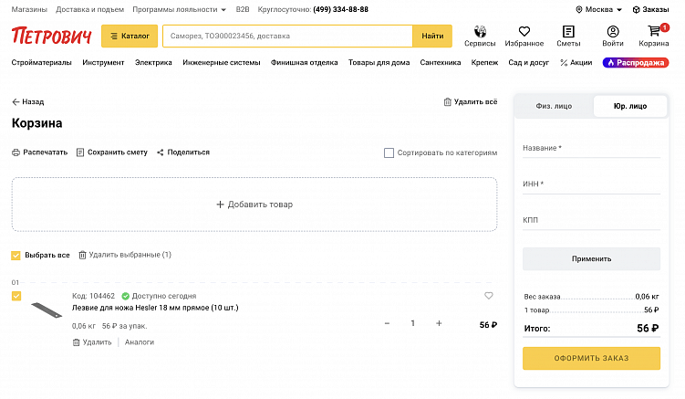This screenshot has width=685, height=399.
Task: Open the Корзина cart icon
Action: [x=654, y=31]
